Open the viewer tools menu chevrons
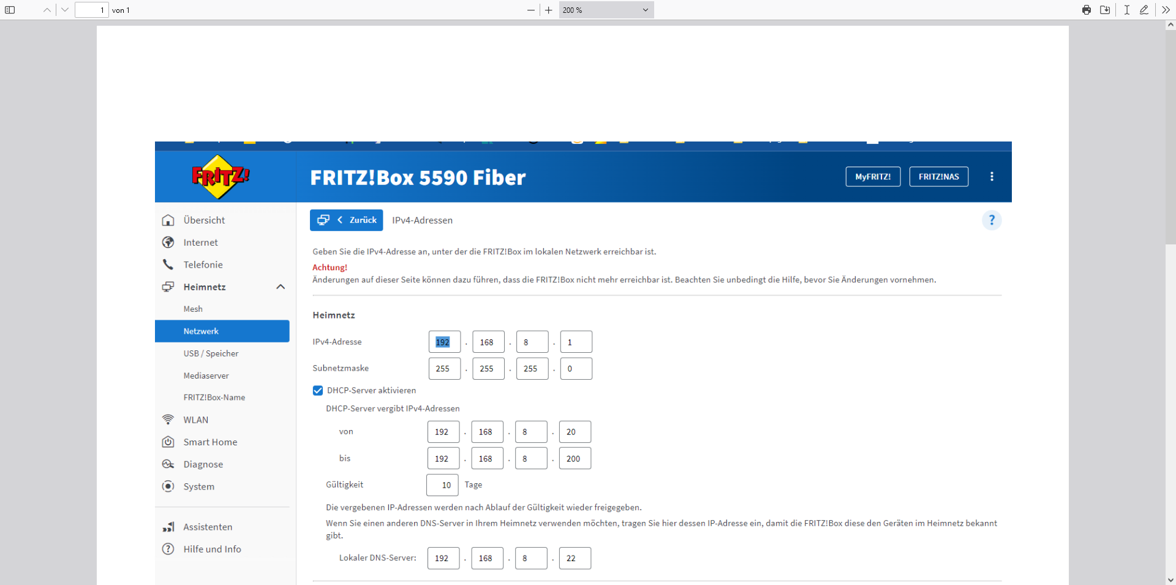This screenshot has width=1176, height=585. 1166,10
